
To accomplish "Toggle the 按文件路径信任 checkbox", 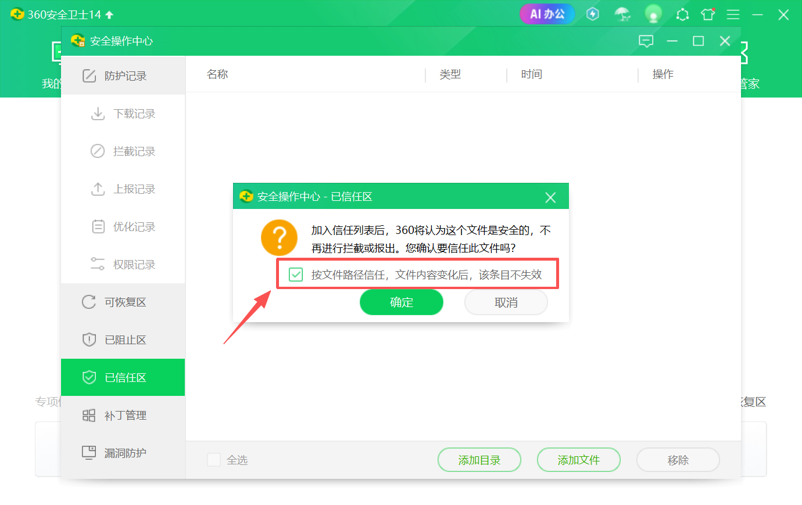I will point(296,275).
